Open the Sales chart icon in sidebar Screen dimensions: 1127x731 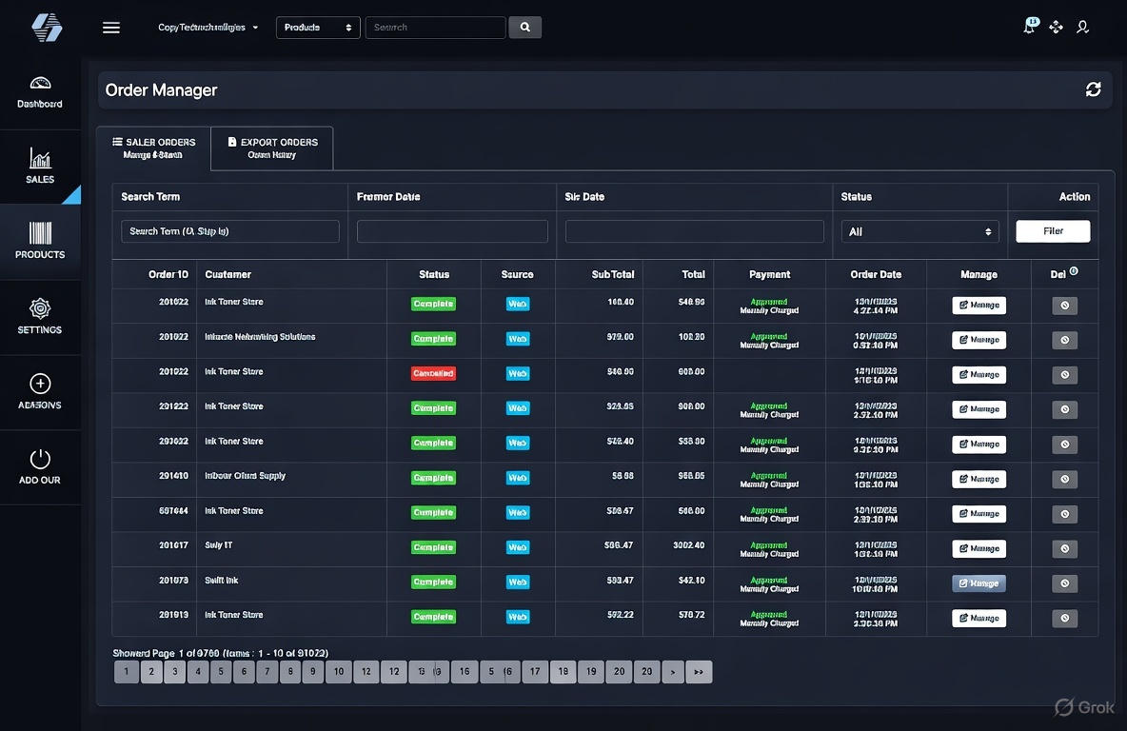pos(40,158)
